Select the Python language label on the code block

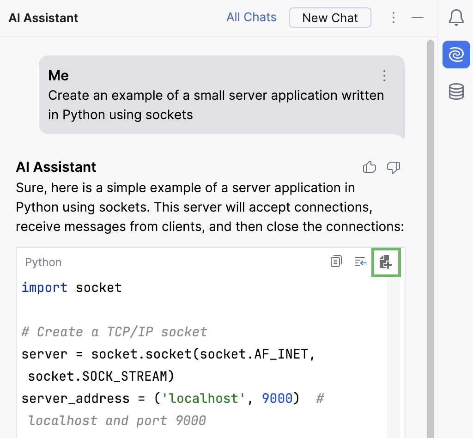point(43,262)
